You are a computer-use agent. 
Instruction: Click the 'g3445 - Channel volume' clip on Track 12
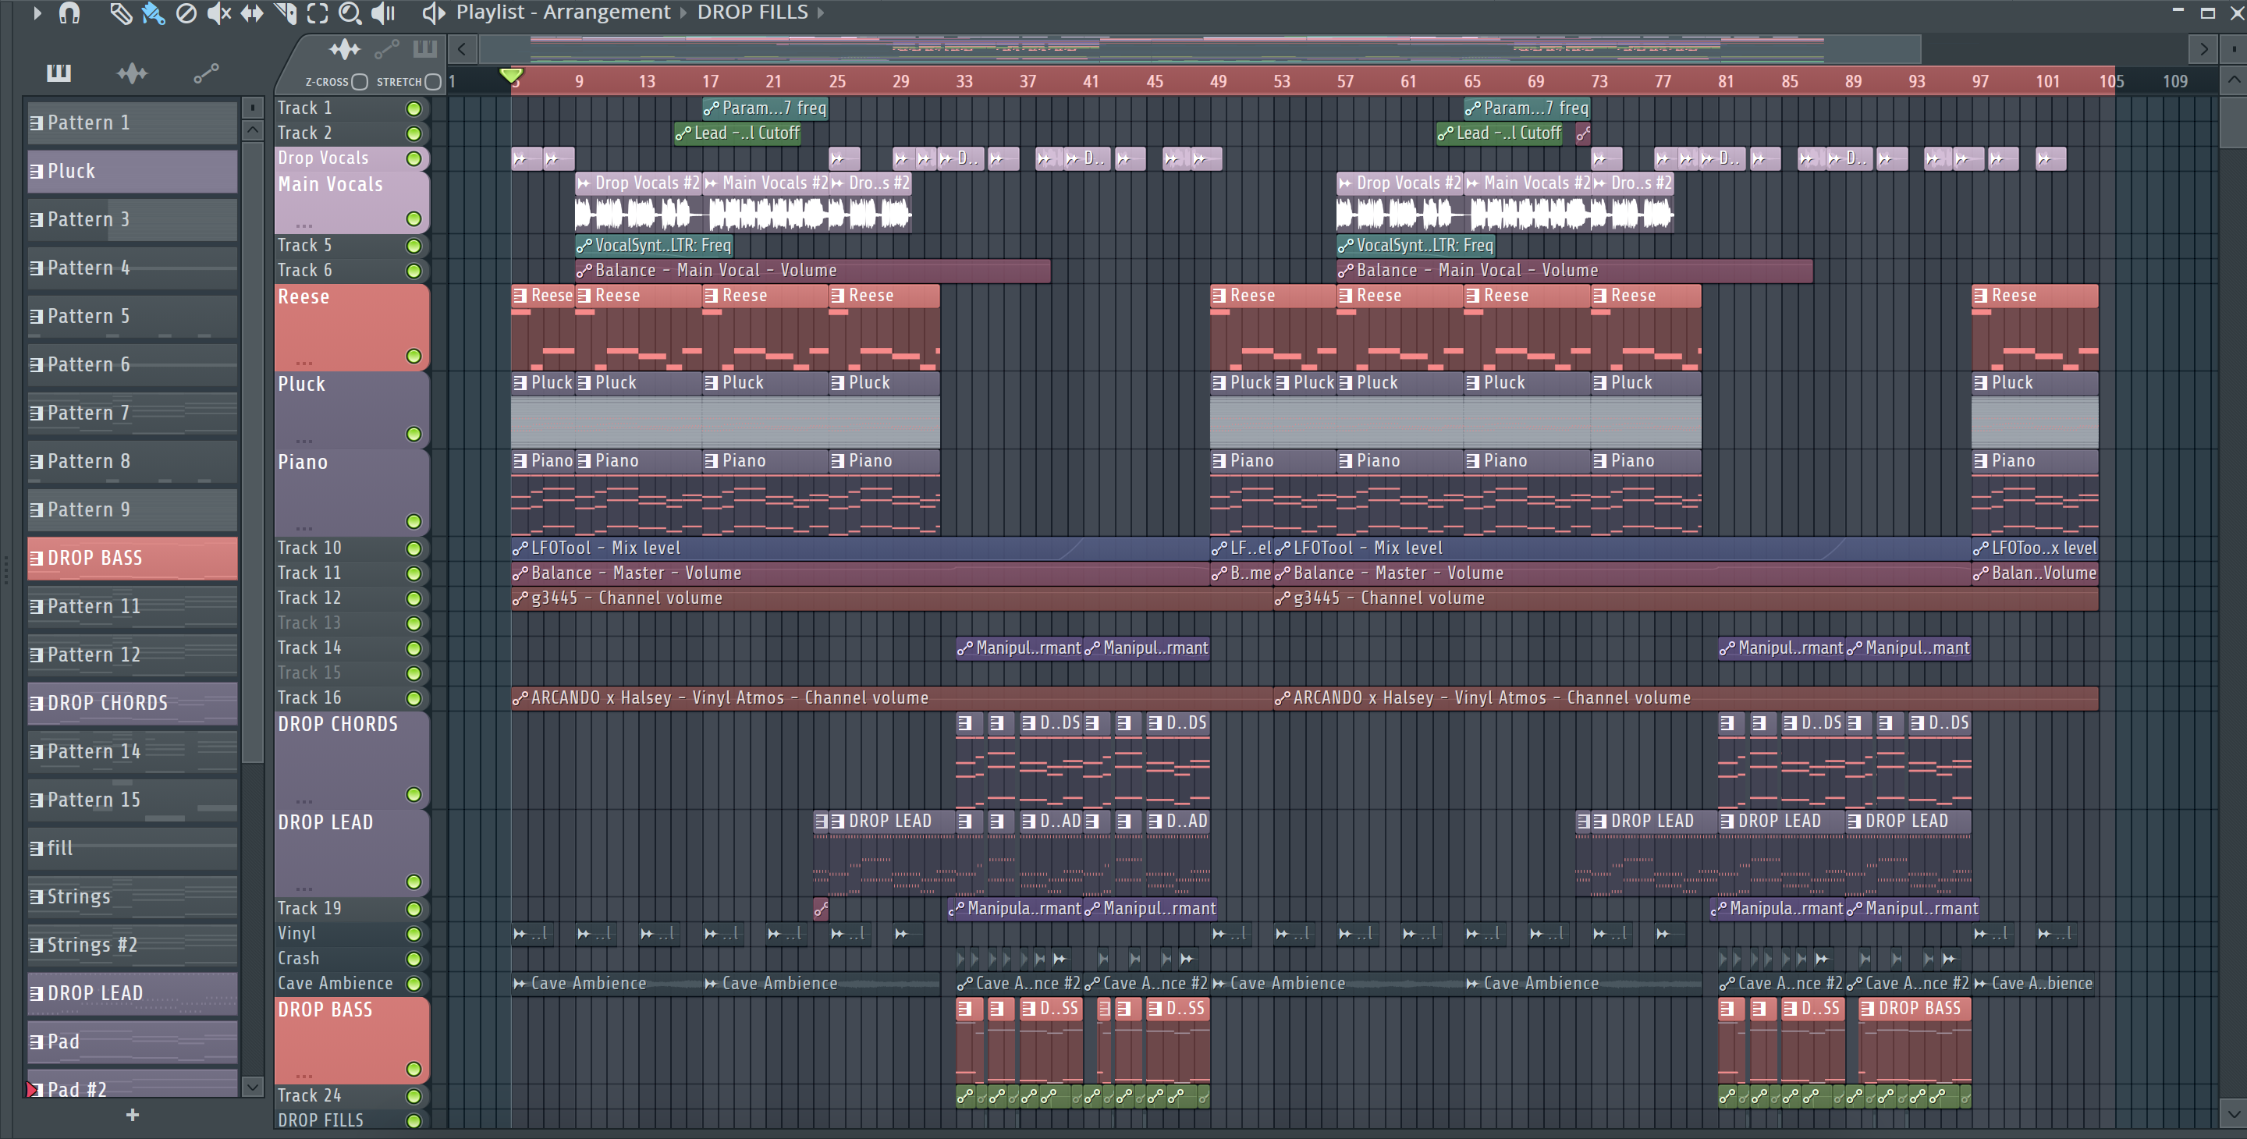tap(893, 598)
